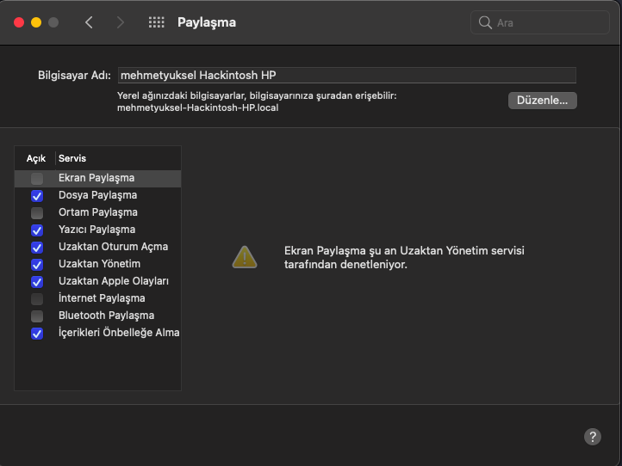
Task: Disable Dosya Paylaşma checkbox
Action: 37,196
